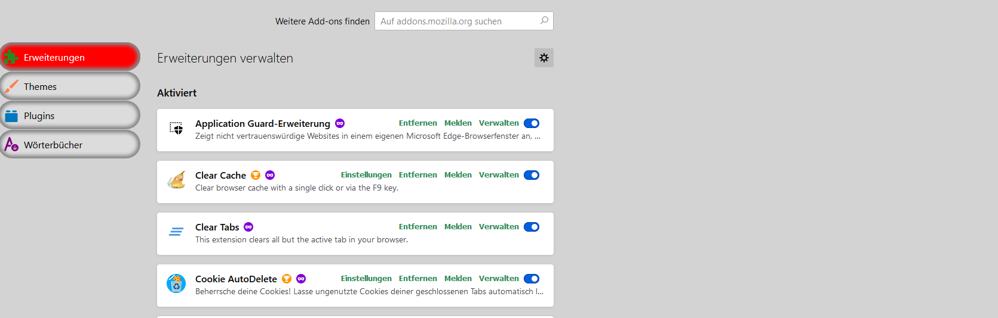The width and height of the screenshot is (998, 318).
Task: Click Verwalten for Cookie AutoDelete
Action: click(499, 279)
